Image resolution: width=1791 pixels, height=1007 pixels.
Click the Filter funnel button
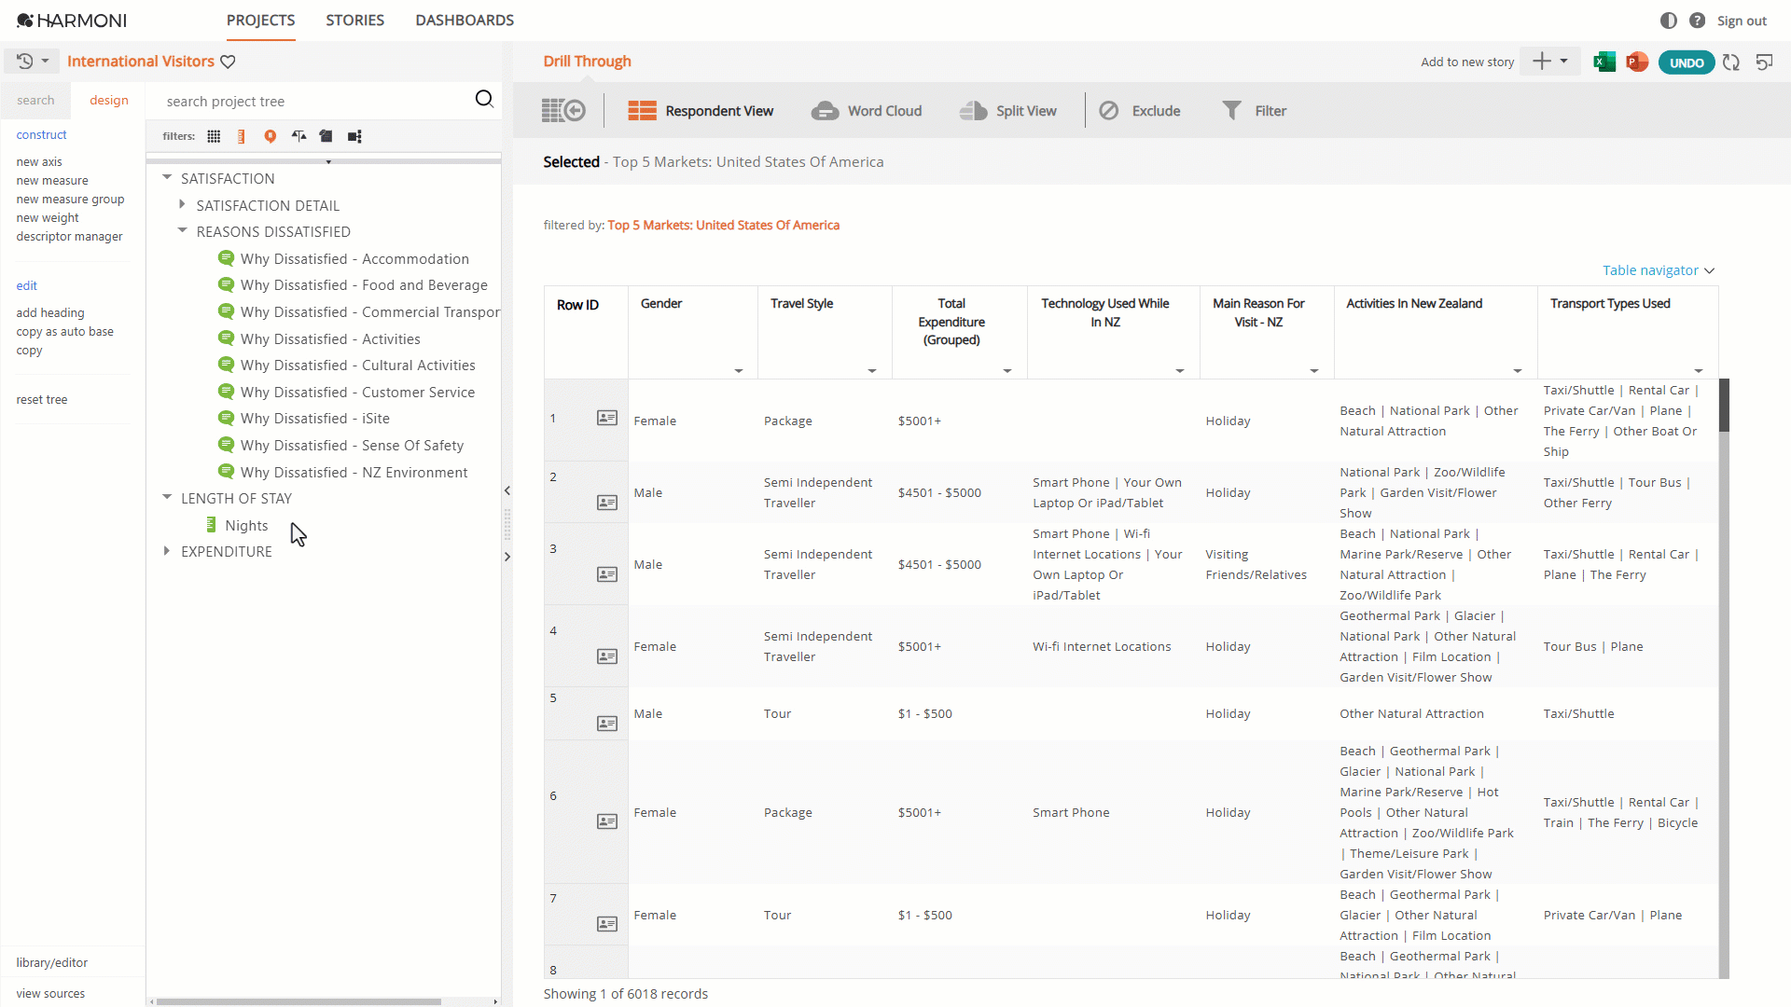coord(1255,111)
